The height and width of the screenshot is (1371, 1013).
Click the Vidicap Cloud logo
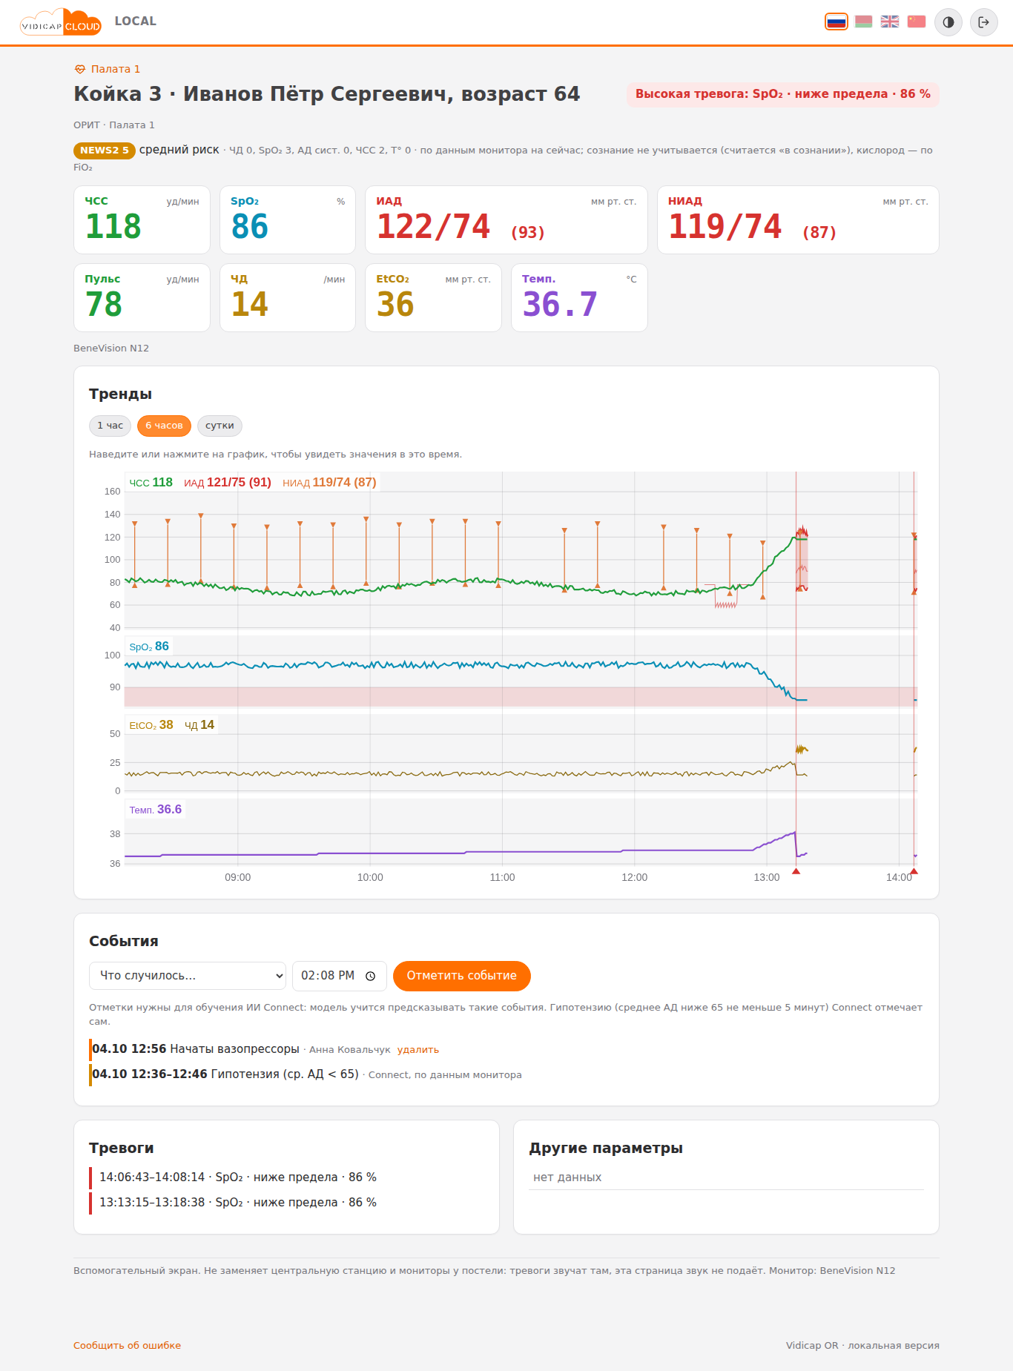60,22
